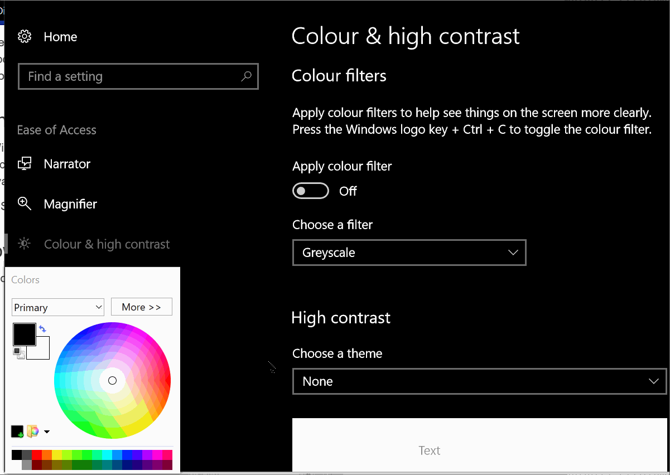Viewport: 670px width, 475px height.
Task: Click the search magnifier icon in Find a setting
Action: pos(246,76)
